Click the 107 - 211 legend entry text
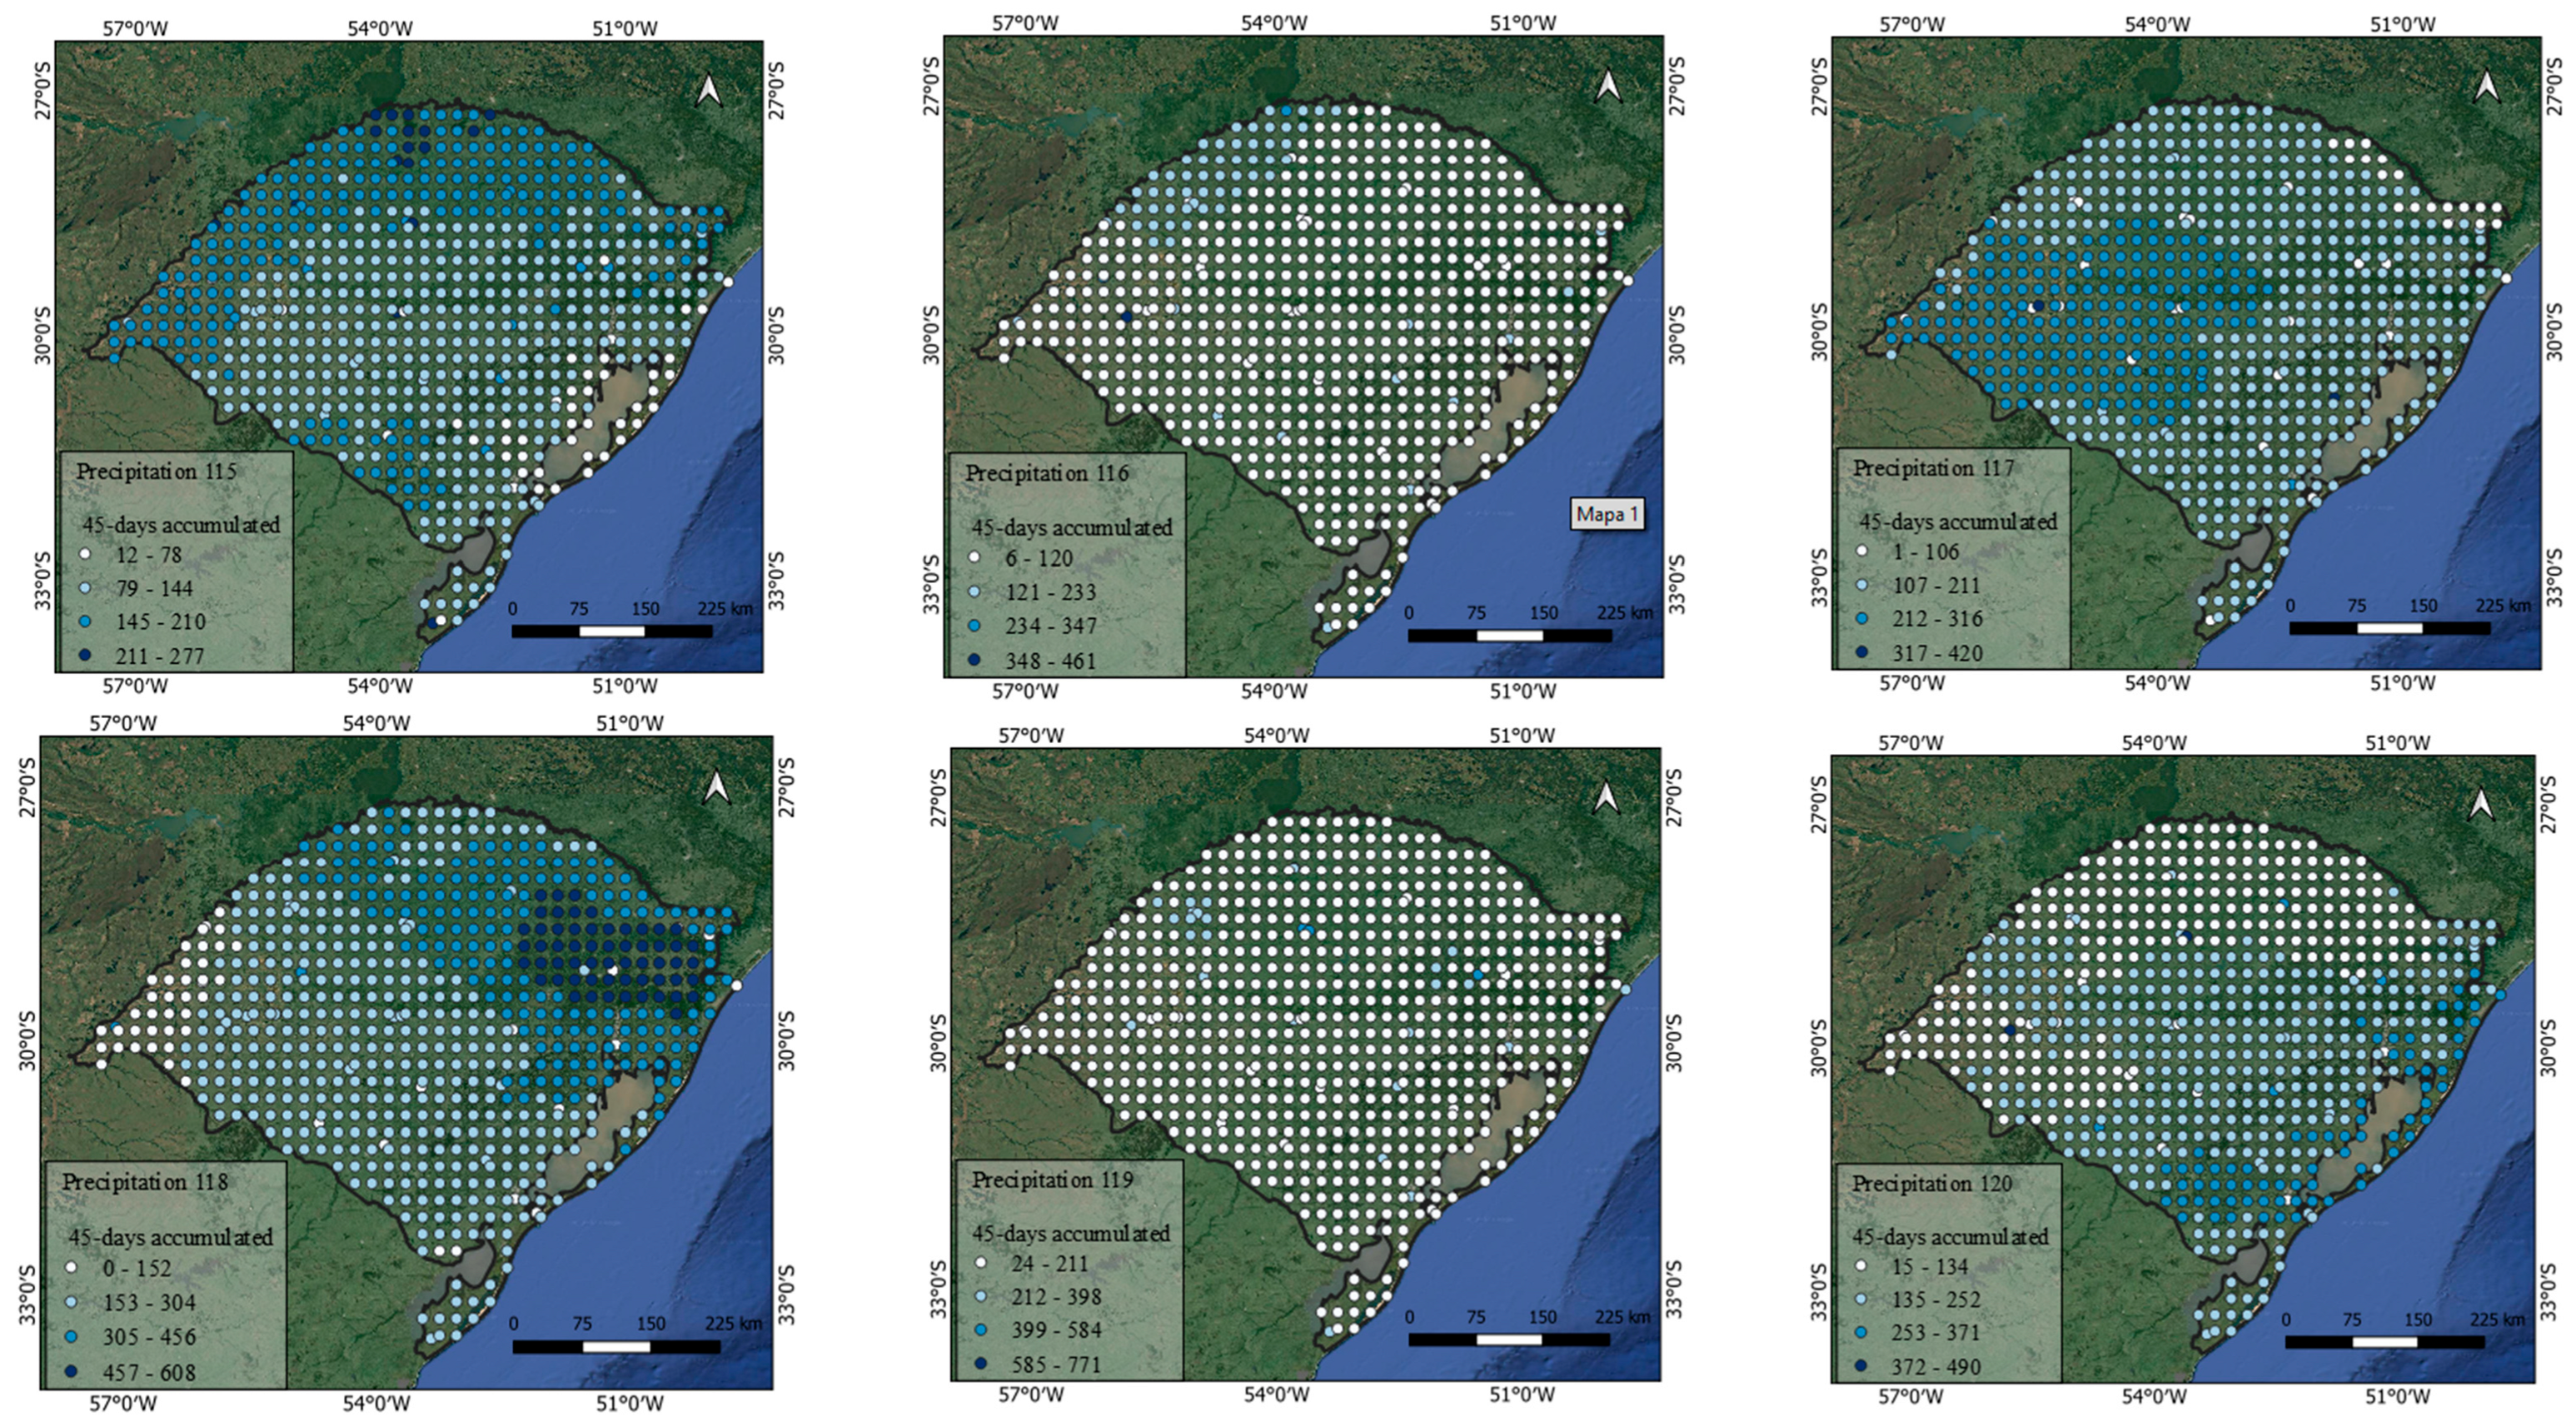The height and width of the screenshot is (1427, 2576). click(1937, 585)
